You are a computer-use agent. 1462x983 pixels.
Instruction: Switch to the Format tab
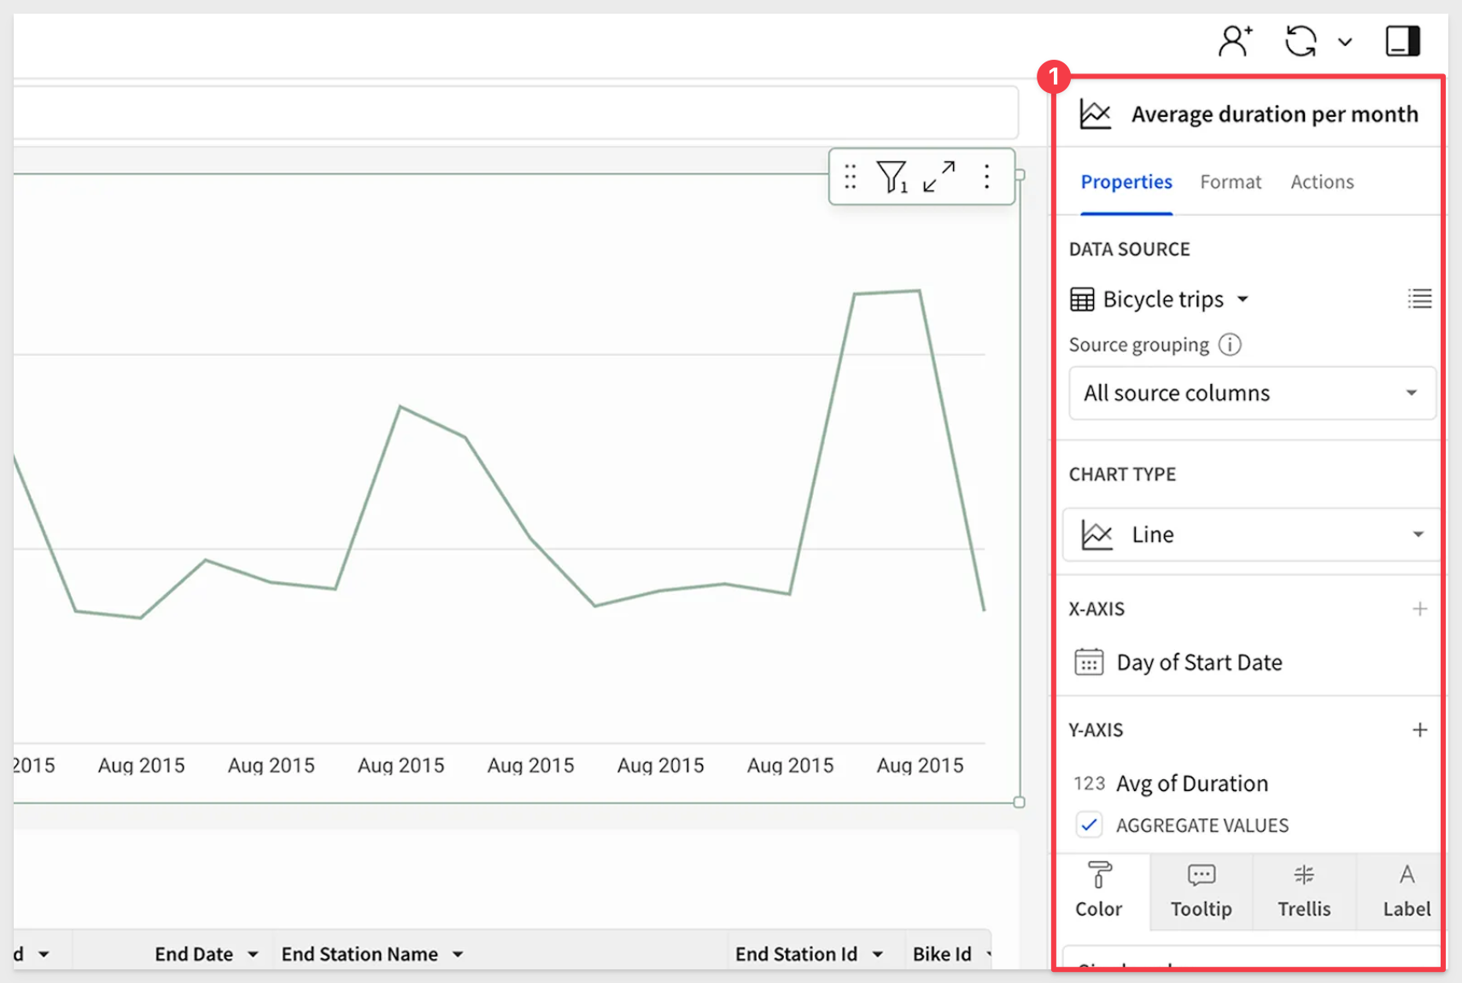pos(1230,182)
